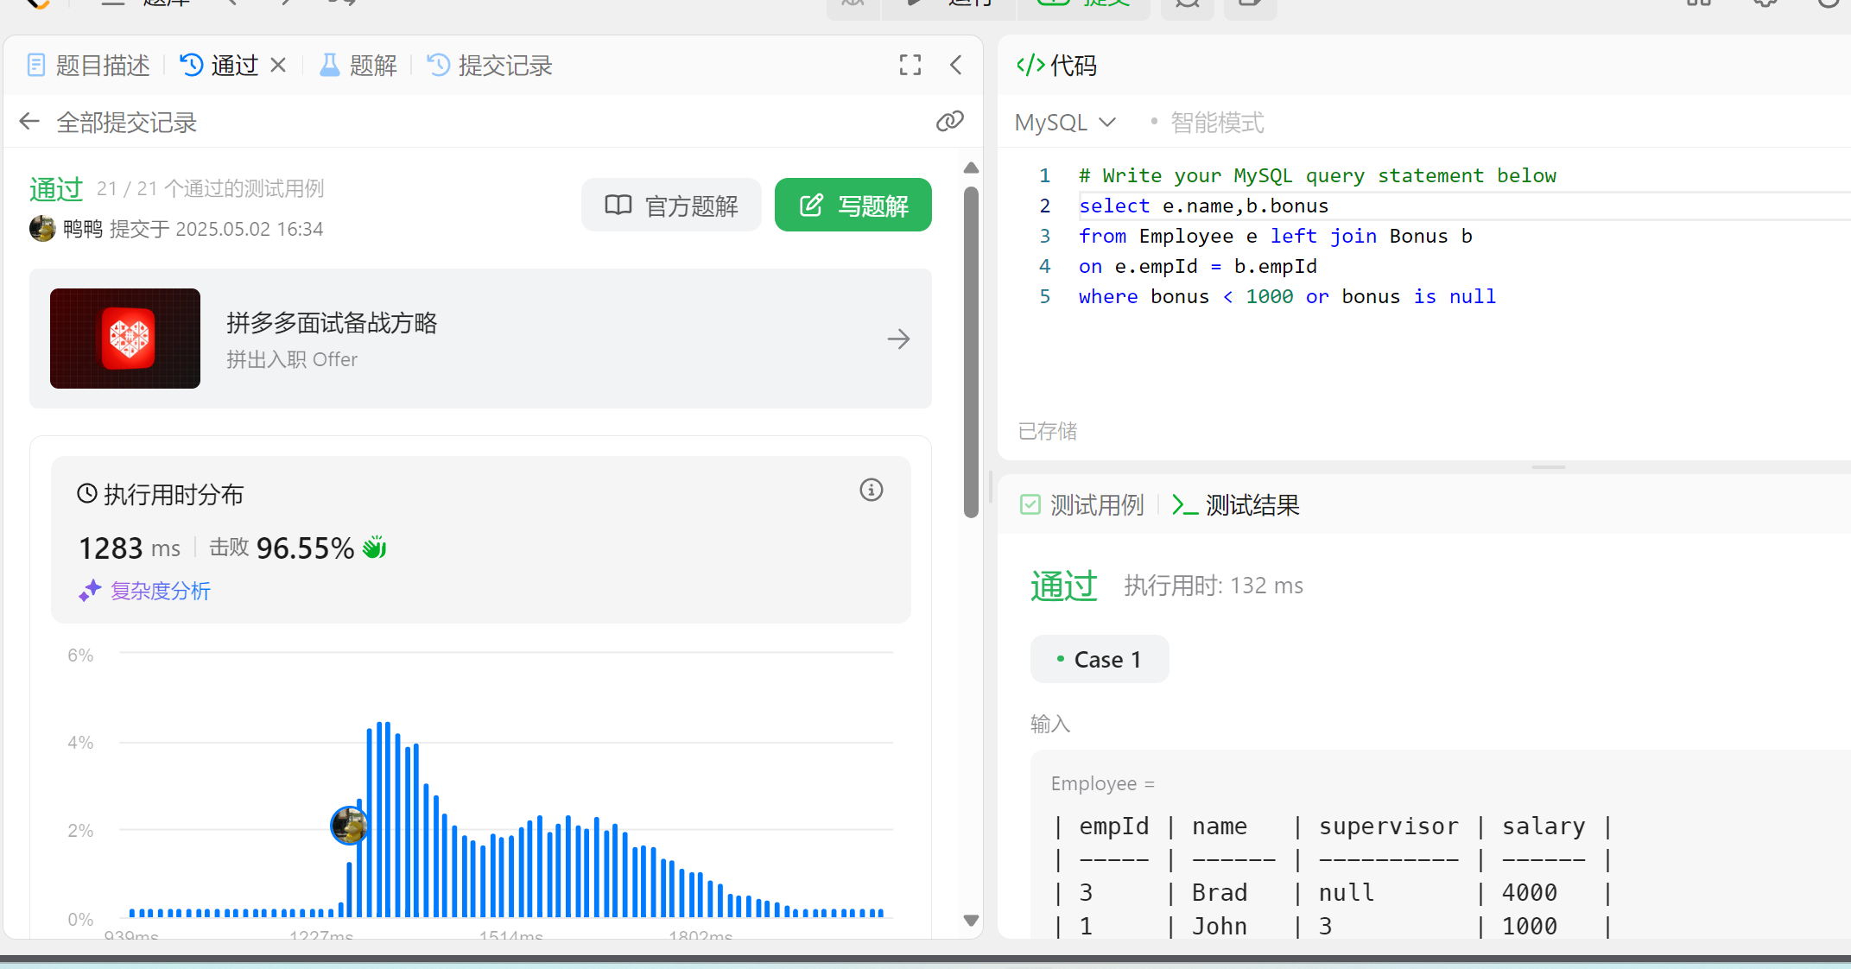Click the green 写题解 button
The image size is (1851, 969).
click(x=853, y=206)
